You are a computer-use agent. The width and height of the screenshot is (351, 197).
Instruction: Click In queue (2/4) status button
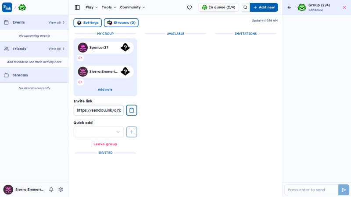[x=218, y=7]
